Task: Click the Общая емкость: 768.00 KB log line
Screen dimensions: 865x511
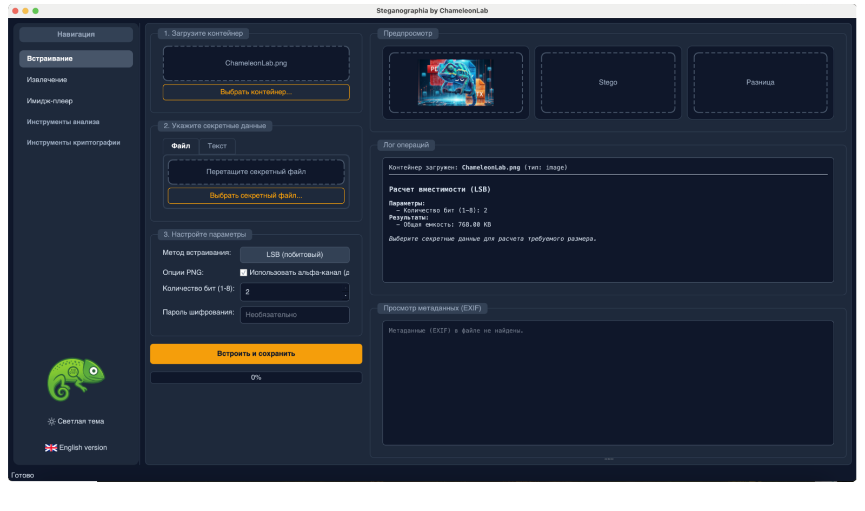Action: 443,224
